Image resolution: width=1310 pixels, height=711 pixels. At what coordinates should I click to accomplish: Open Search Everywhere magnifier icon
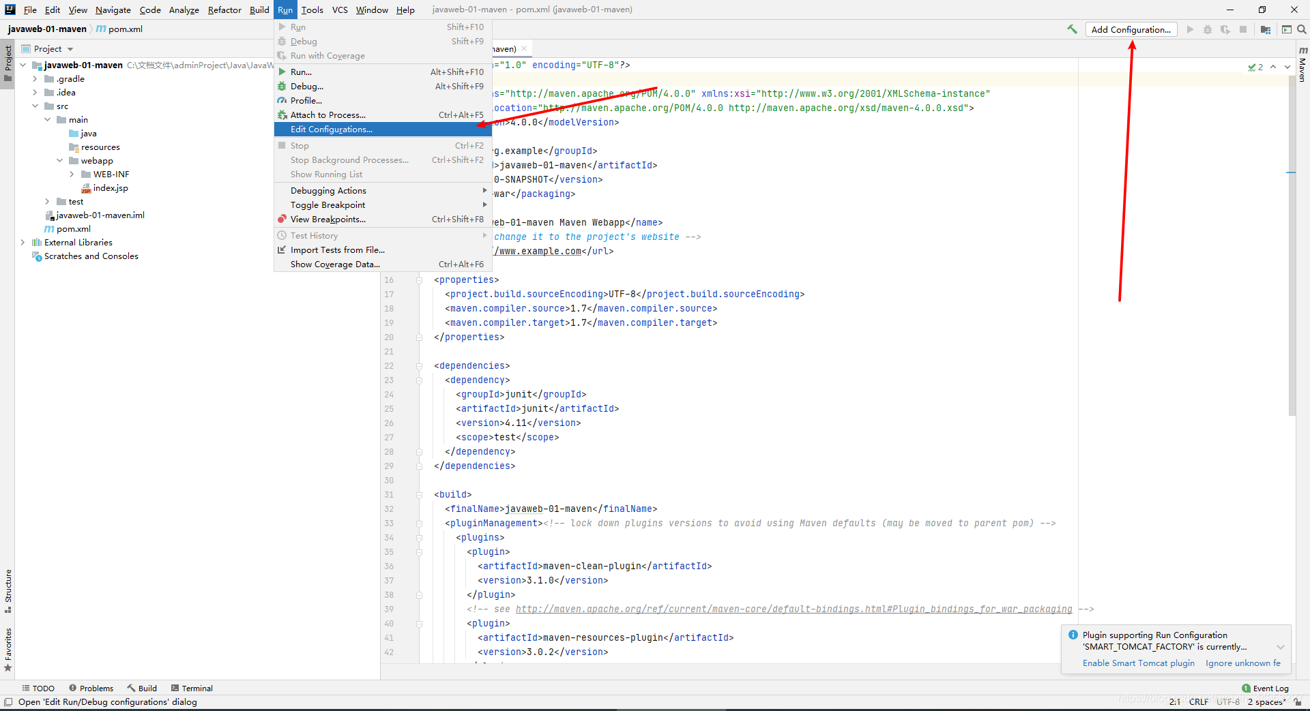1302,29
